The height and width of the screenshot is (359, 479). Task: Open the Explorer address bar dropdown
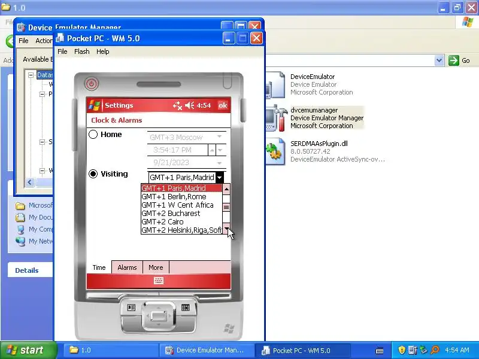[439, 60]
